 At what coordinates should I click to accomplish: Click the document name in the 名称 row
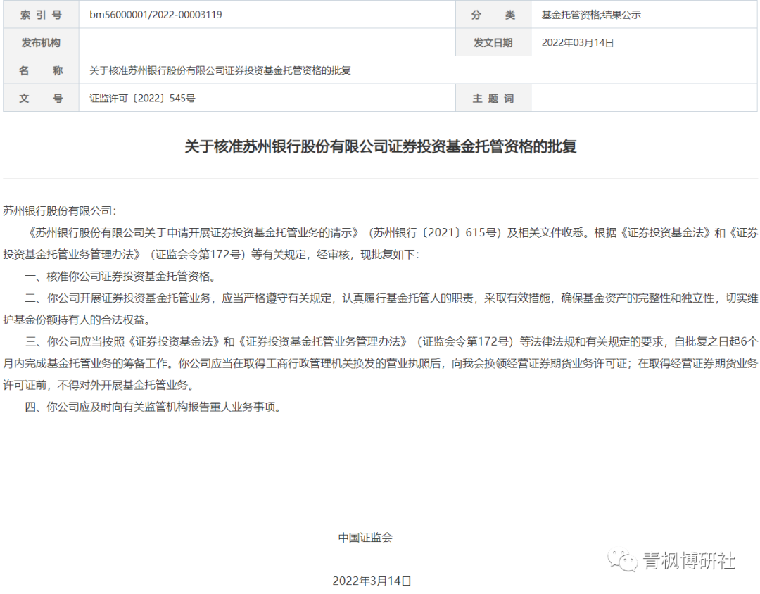click(220, 70)
